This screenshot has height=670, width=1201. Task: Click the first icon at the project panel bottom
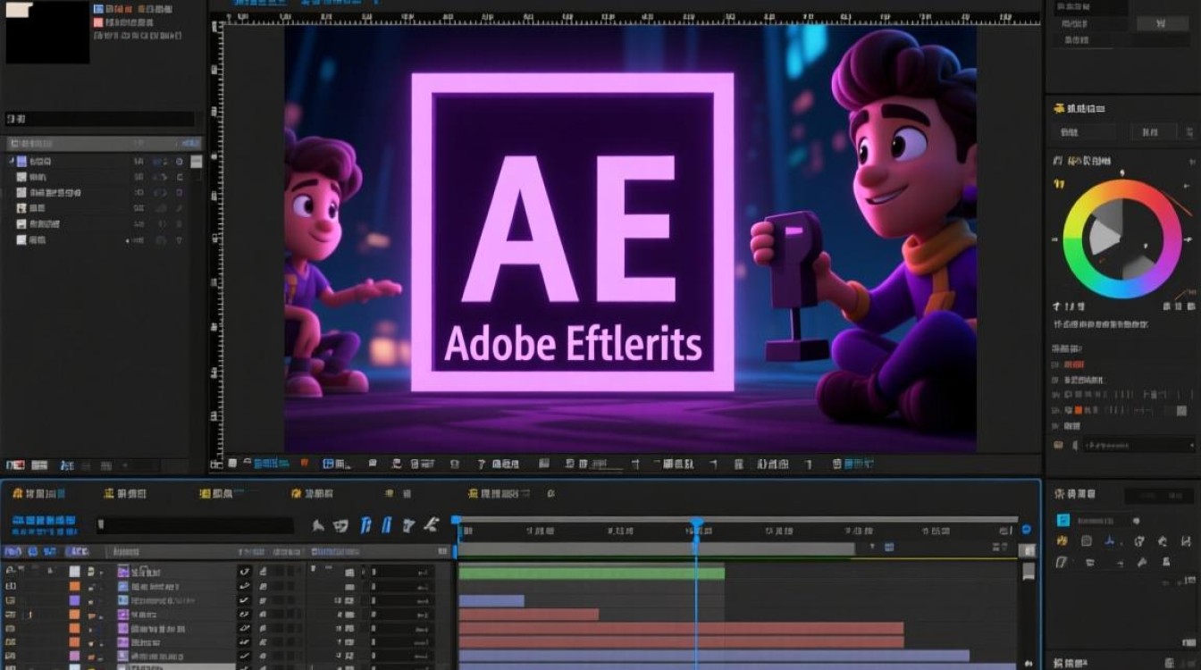point(15,465)
